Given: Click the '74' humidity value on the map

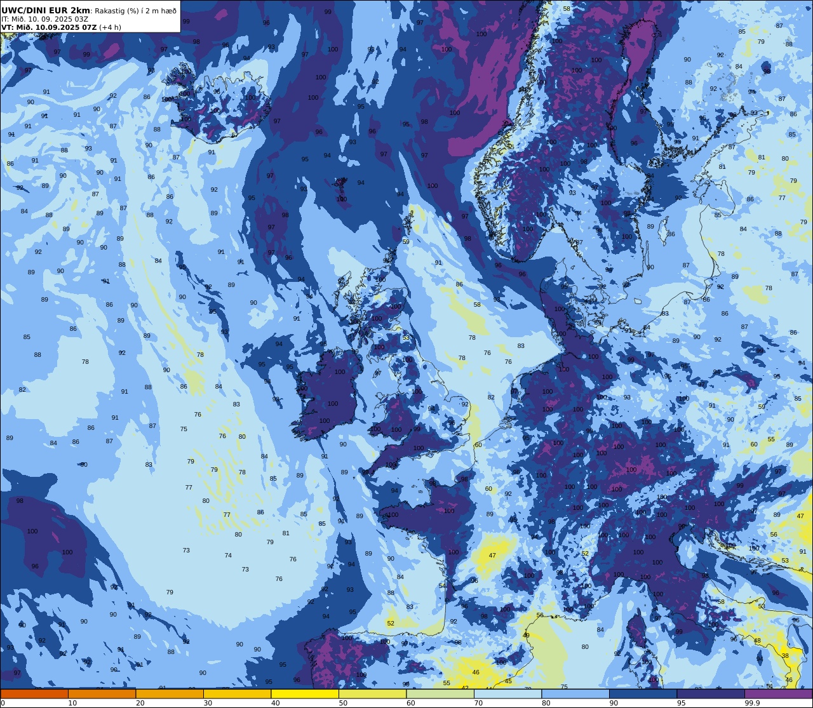Looking at the screenshot, I should [x=228, y=556].
